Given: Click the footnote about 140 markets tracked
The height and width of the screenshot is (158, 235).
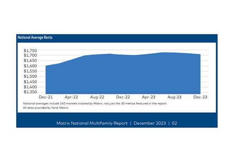Looking at the screenshot, I should [95, 103].
